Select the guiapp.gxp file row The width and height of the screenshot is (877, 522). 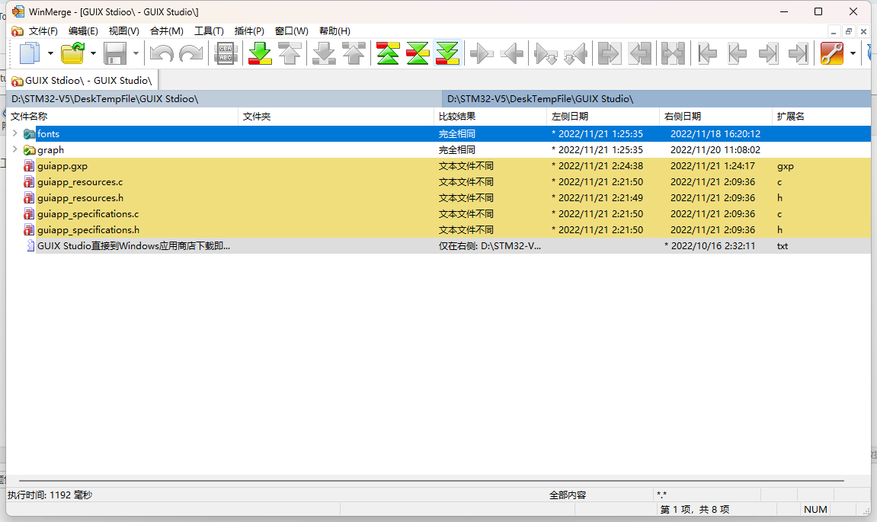pyautogui.click(x=439, y=165)
